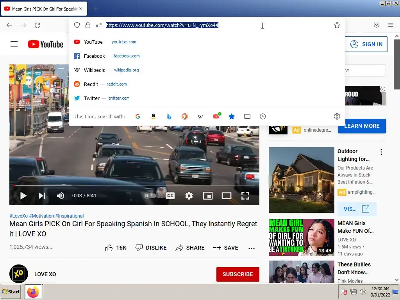Select the Facebook suggestion
Screen dimensions: 400x300
(x=207, y=56)
